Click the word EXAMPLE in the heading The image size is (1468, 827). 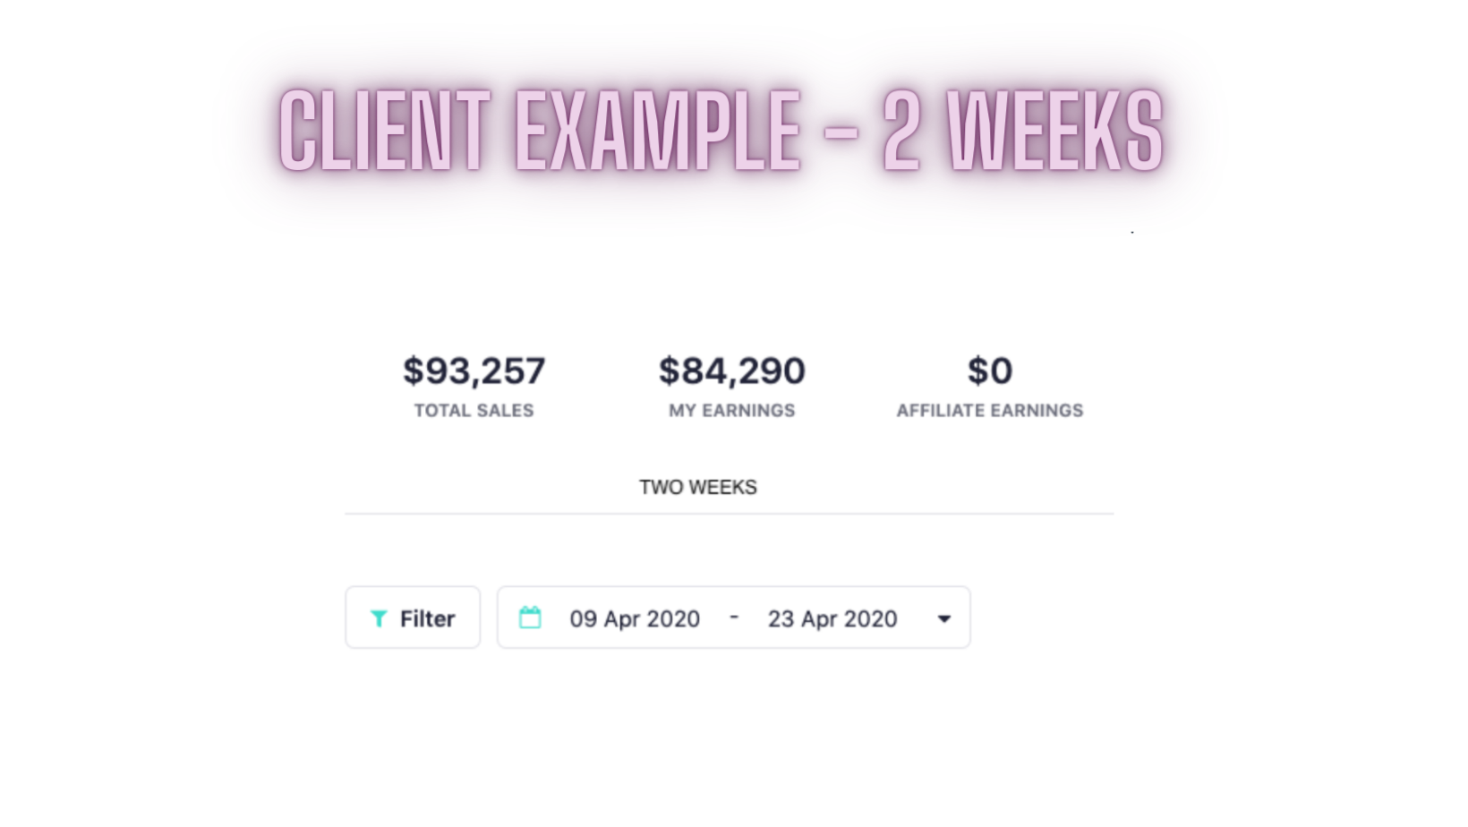click(x=658, y=131)
